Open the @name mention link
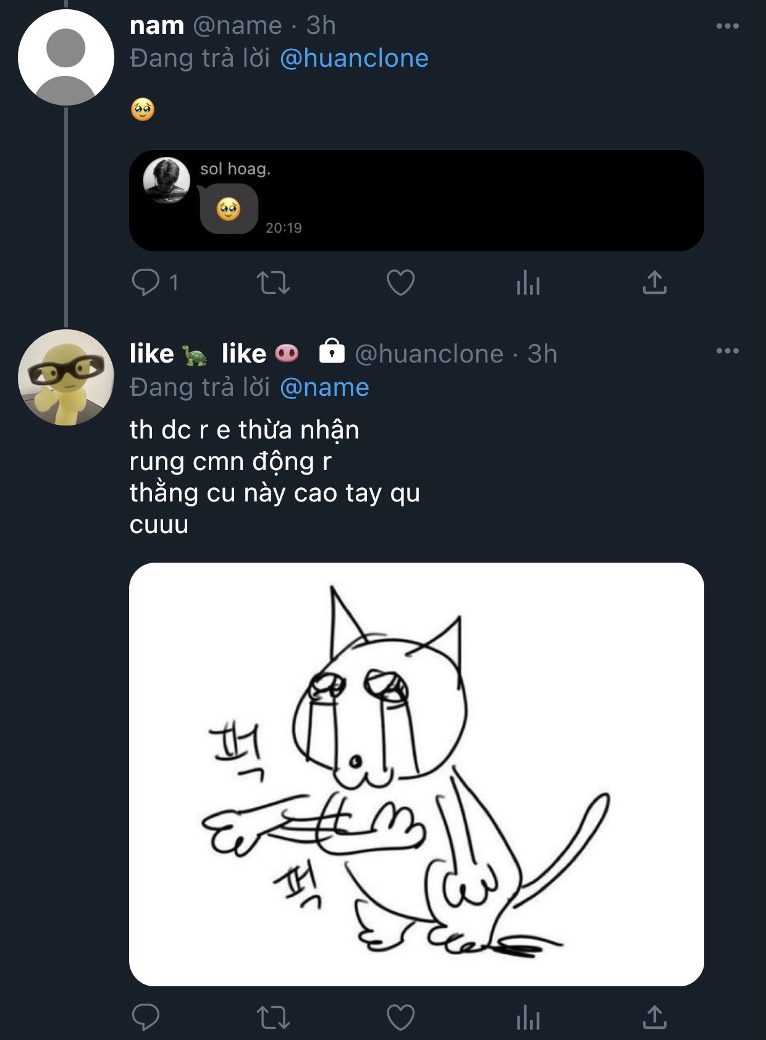The height and width of the screenshot is (1040, 766). (324, 387)
